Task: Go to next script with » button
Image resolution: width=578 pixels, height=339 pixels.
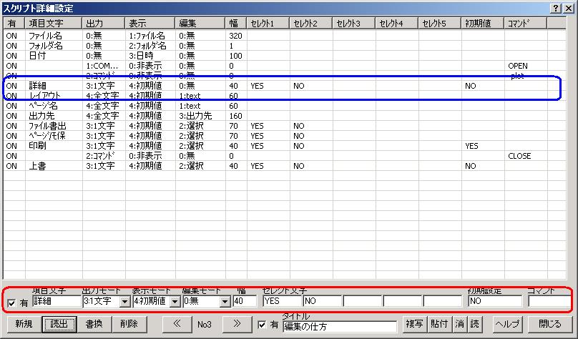Action: 237,324
